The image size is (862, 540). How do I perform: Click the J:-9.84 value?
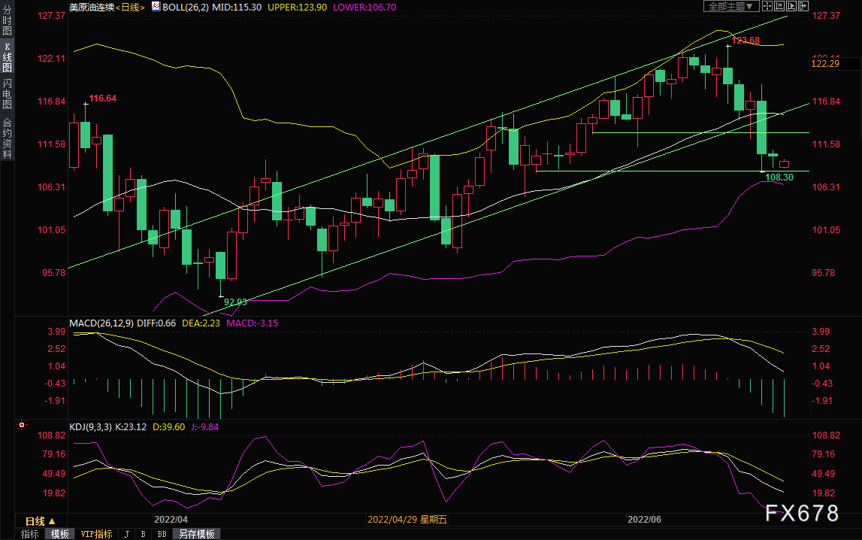click(204, 427)
